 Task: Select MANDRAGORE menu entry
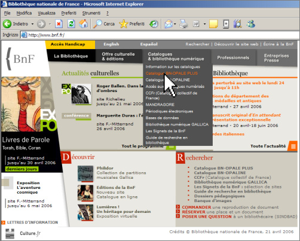160,105
